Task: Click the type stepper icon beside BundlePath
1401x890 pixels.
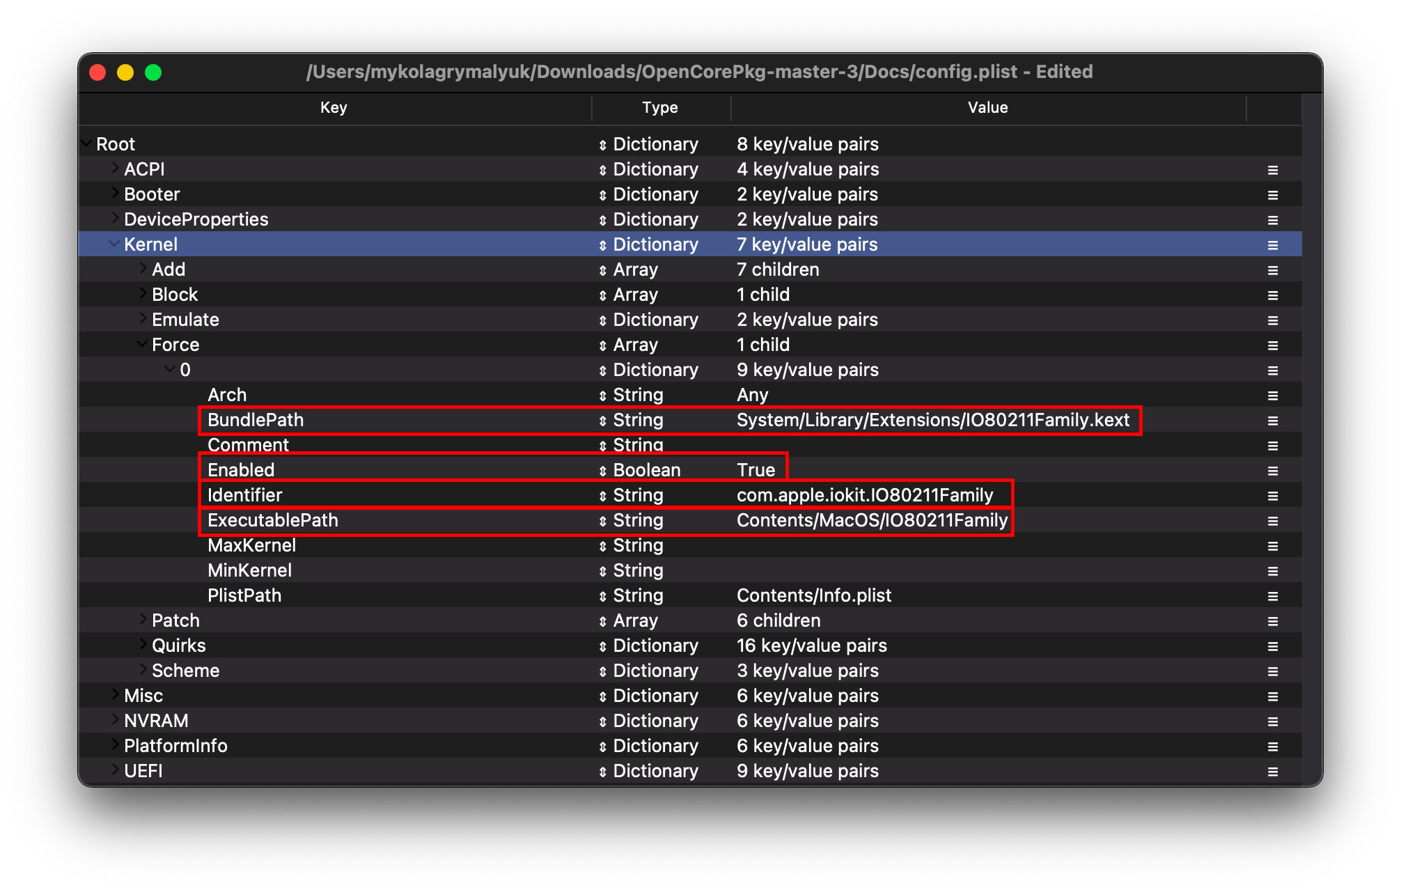Action: point(602,419)
